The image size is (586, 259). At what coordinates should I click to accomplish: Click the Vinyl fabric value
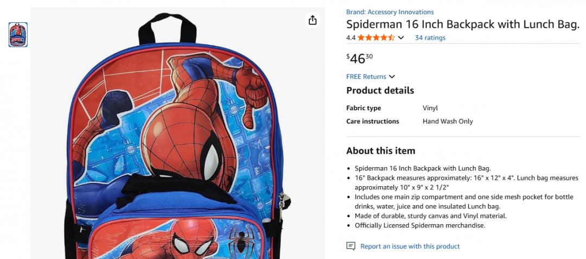click(430, 108)
